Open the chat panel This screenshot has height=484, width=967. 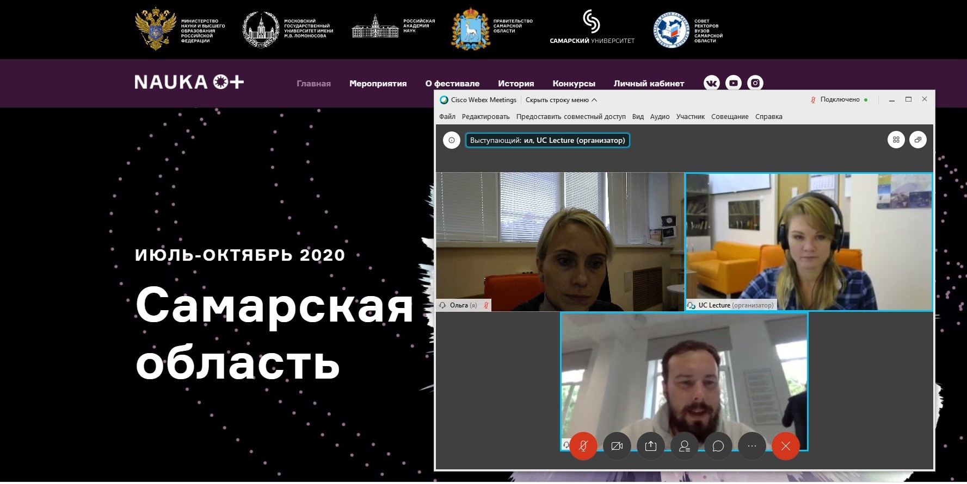(718, 446)
